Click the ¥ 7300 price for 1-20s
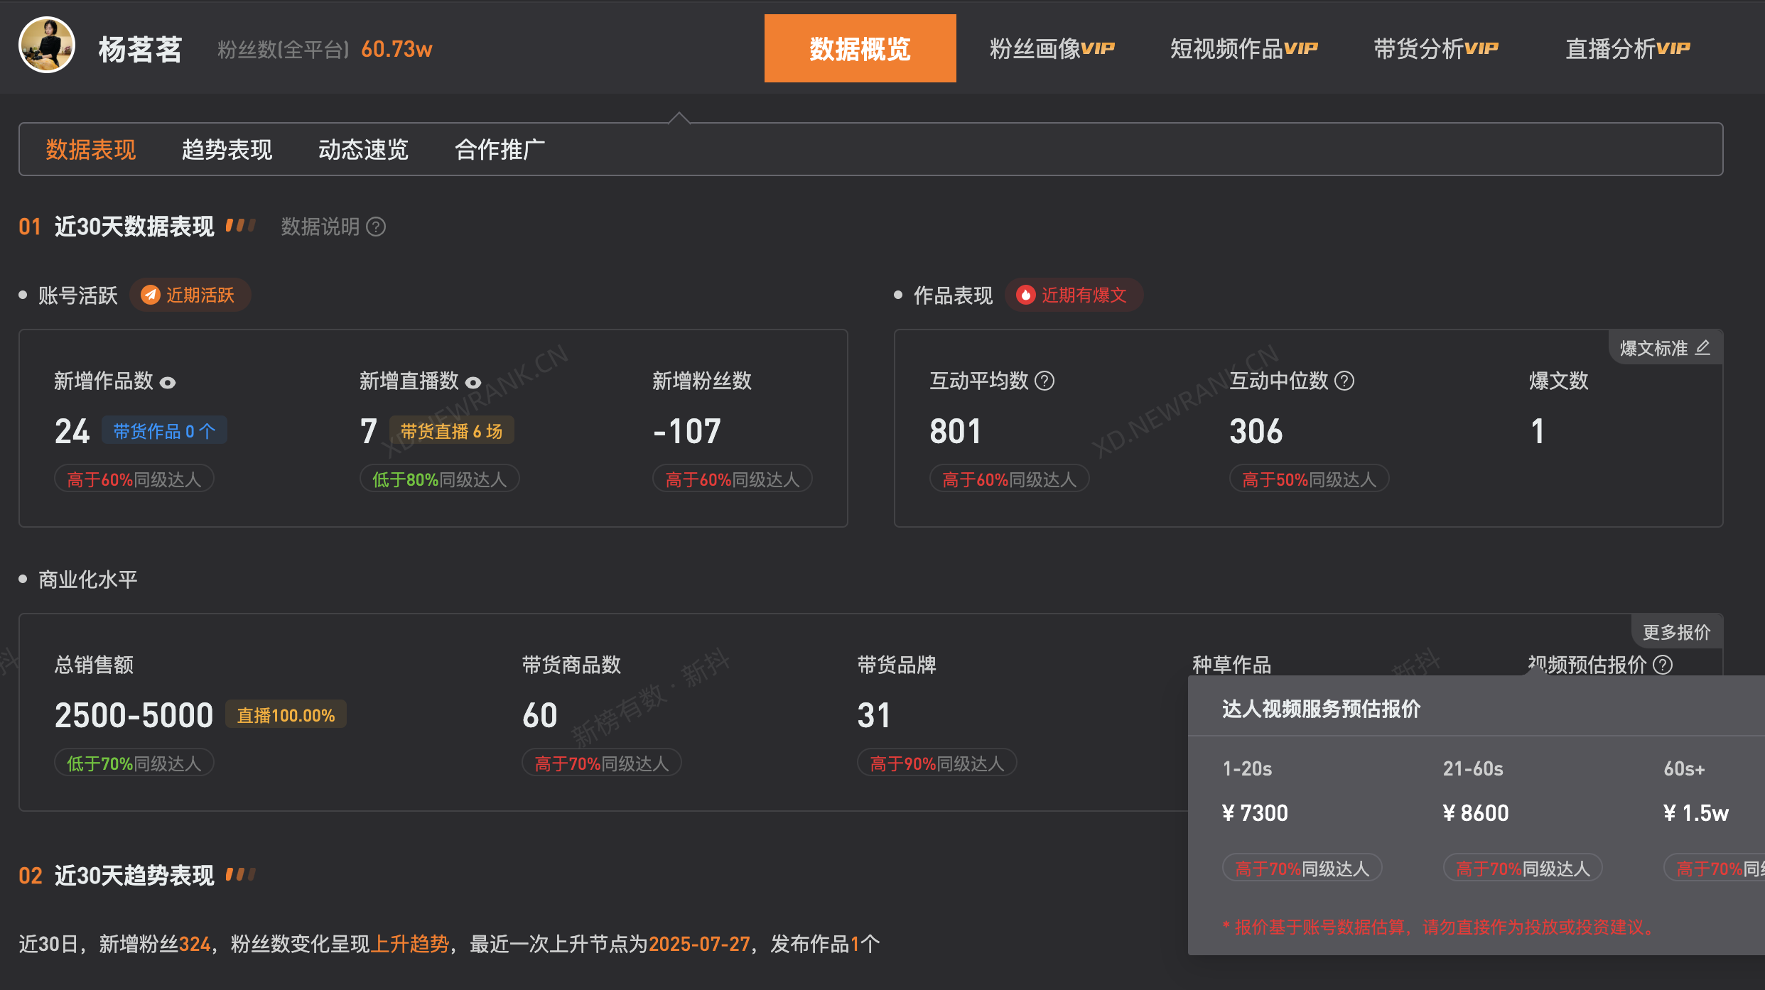This screenshot has width=1765, height=990. (x=1255, y=812)
